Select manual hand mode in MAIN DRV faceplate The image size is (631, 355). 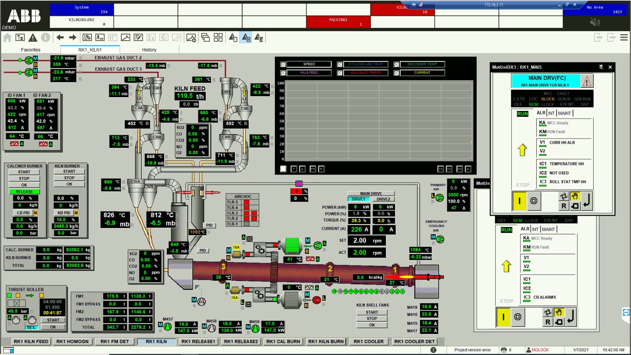(x=575, y=197)
